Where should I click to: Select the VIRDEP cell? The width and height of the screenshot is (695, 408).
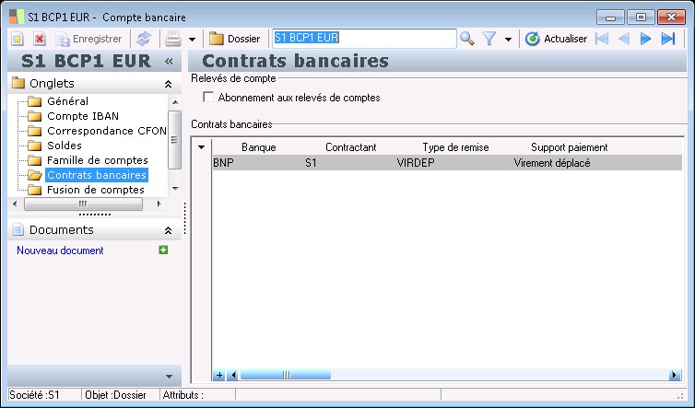coord(416,163)
